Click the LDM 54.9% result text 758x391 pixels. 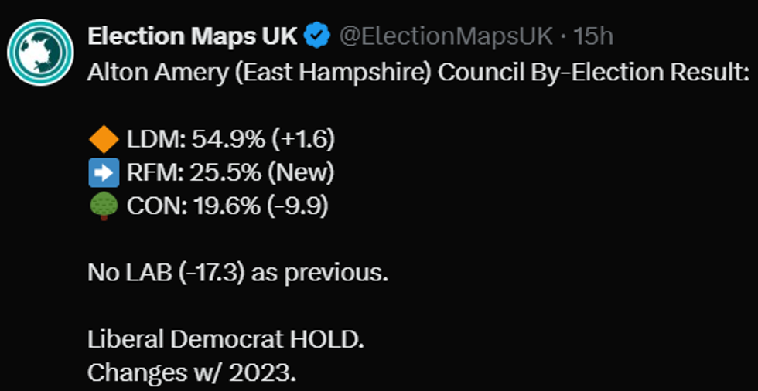(x=182, y=140)
